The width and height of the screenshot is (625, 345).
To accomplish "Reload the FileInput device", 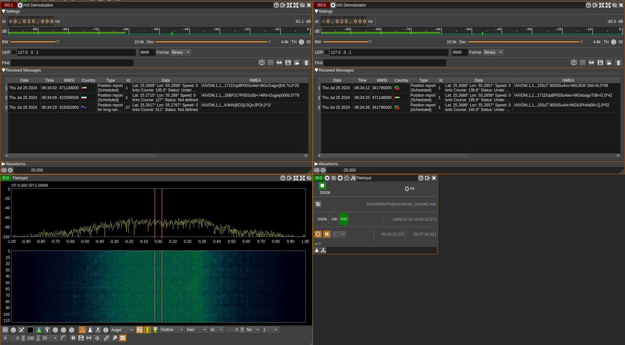I will click(x=340, y=178).
